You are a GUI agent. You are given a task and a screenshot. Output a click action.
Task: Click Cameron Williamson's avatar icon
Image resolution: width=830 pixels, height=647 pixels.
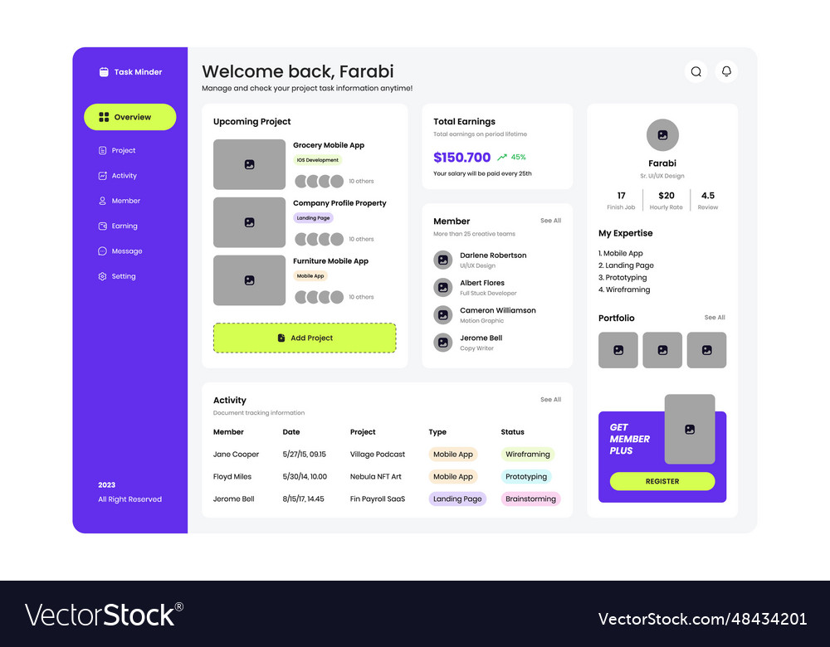(443, 314)
